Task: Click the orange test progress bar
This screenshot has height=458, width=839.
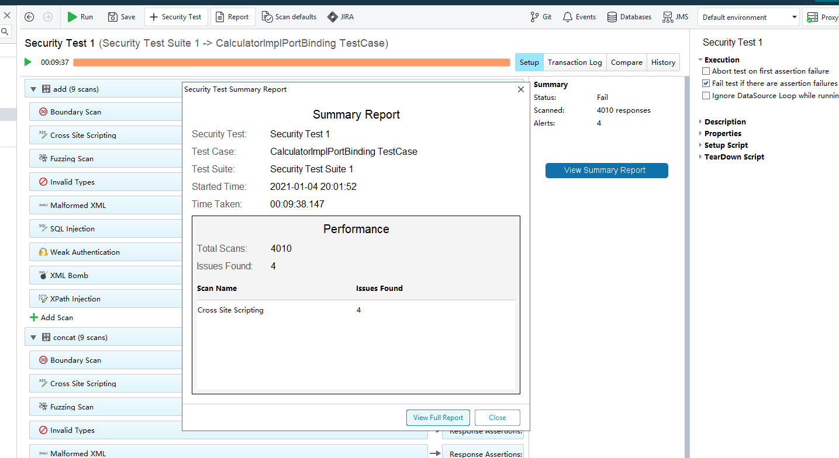Action: (291, 63)
